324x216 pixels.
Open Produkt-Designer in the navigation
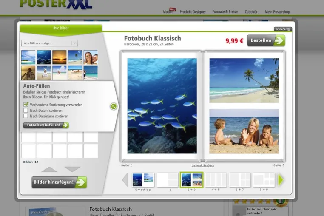[193, 12]
